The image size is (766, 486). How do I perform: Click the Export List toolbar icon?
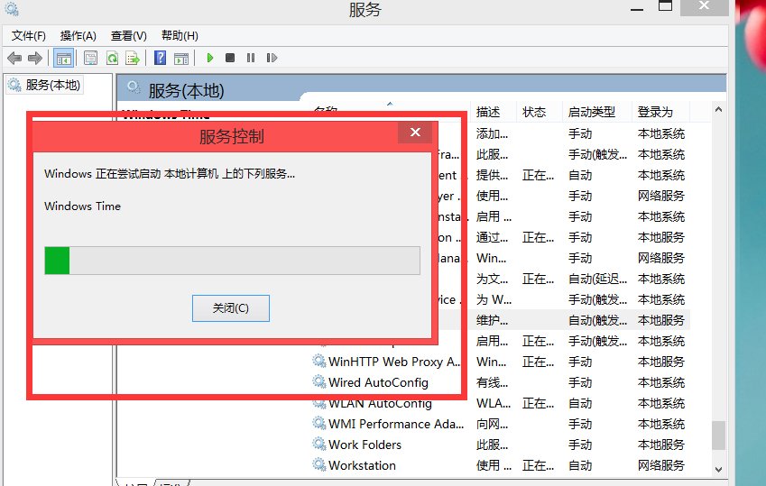pos(133,58)
